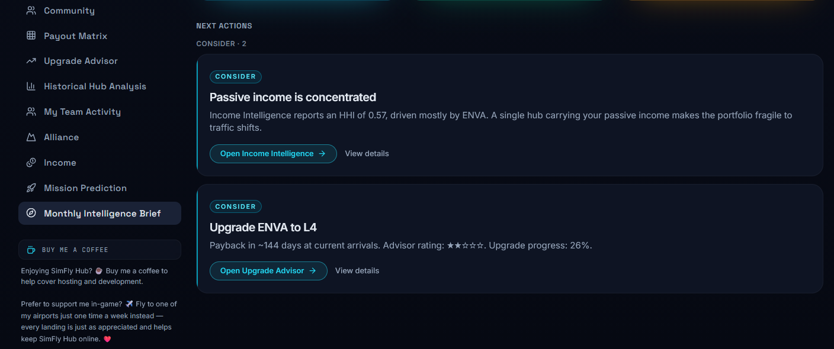Click the Historical Hub Analysis bar chart icon
This screenshot has width=834, height=349.
click(x=31, y=86)
